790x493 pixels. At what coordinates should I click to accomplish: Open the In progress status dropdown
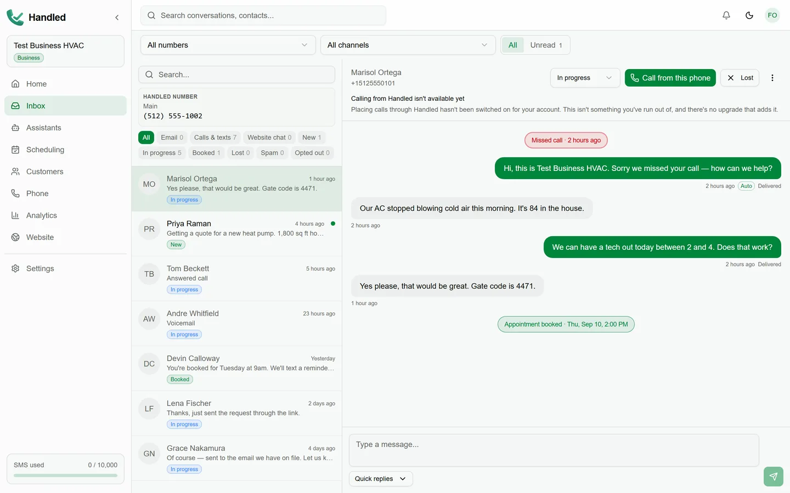pyautogui.click(x=585, y=78)
